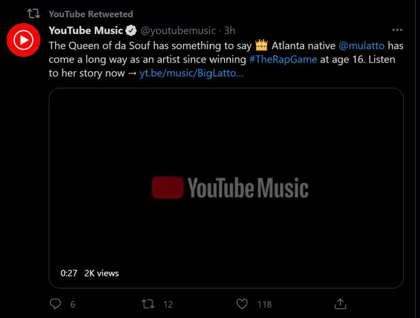Click the 0:27 video duration label
The width and height of the screenshot is (420, 318).
click(x=69, y=273)
